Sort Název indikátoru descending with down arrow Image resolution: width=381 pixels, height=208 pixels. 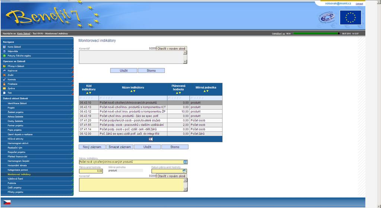pos(134,91)
